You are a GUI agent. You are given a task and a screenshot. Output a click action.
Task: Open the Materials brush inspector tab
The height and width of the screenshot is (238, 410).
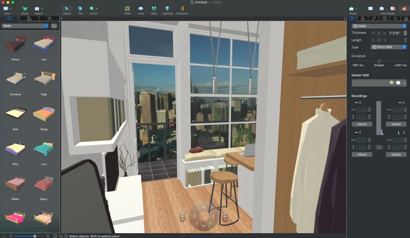pos(362,18)
